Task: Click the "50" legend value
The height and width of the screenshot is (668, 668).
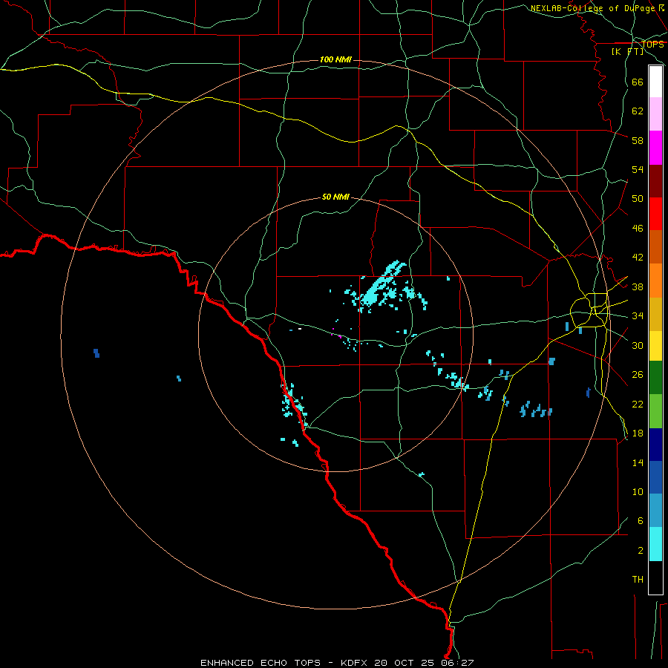Action: pos(638,198)
